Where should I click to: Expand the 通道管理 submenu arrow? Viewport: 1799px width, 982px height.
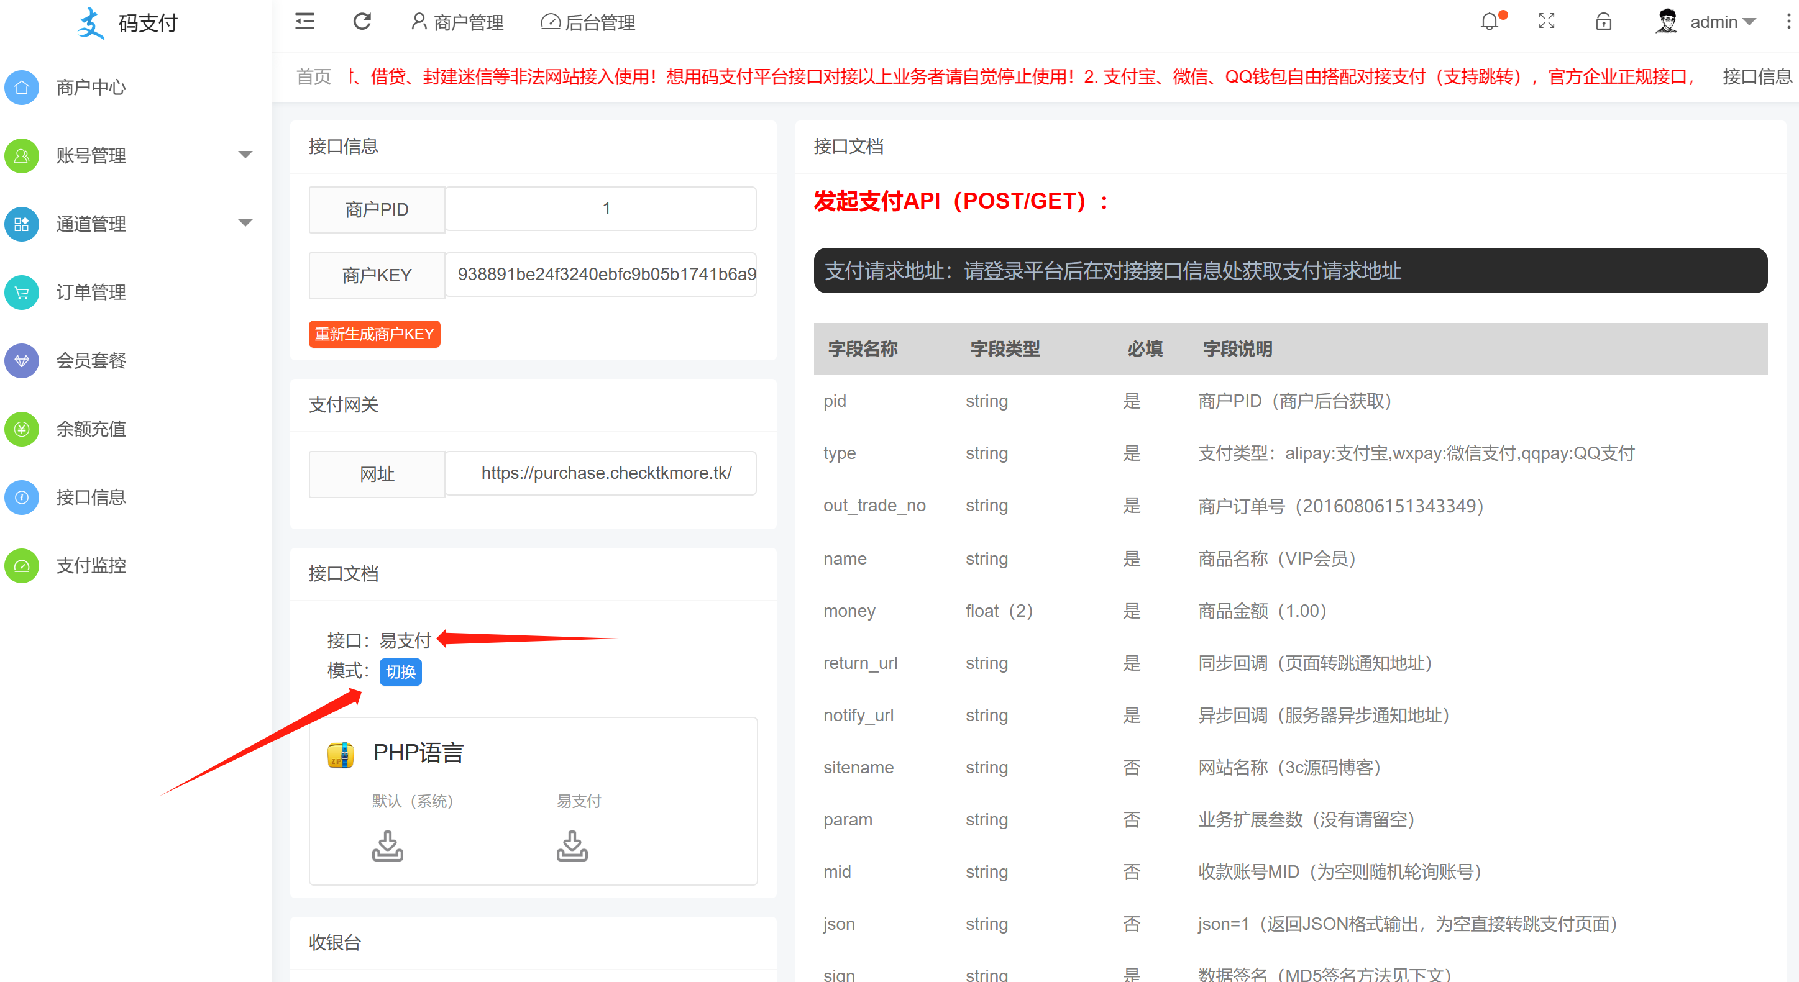[x=245, y=224]
